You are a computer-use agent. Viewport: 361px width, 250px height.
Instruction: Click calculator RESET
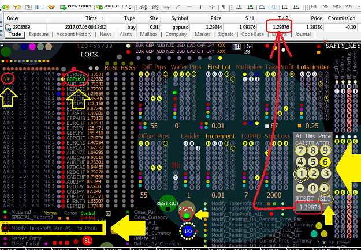(304, 199)
